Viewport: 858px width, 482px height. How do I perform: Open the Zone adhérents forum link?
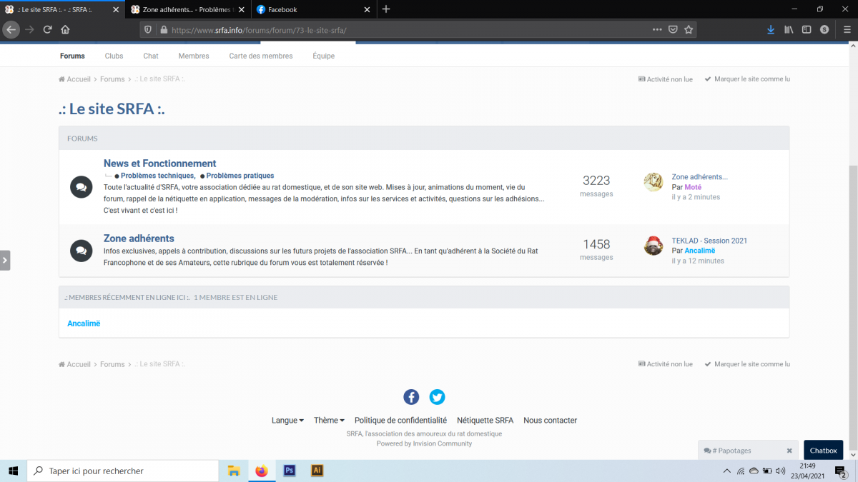coord(139,239)
